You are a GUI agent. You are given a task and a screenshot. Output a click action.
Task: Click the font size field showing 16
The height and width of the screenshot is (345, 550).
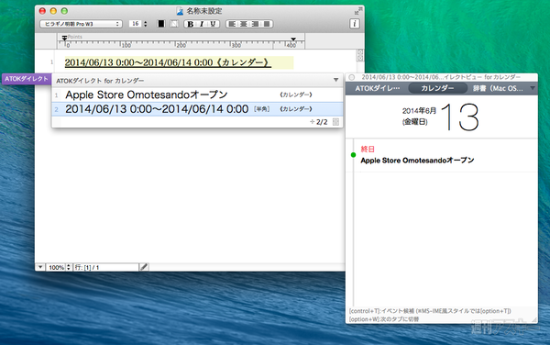(136, 24)
